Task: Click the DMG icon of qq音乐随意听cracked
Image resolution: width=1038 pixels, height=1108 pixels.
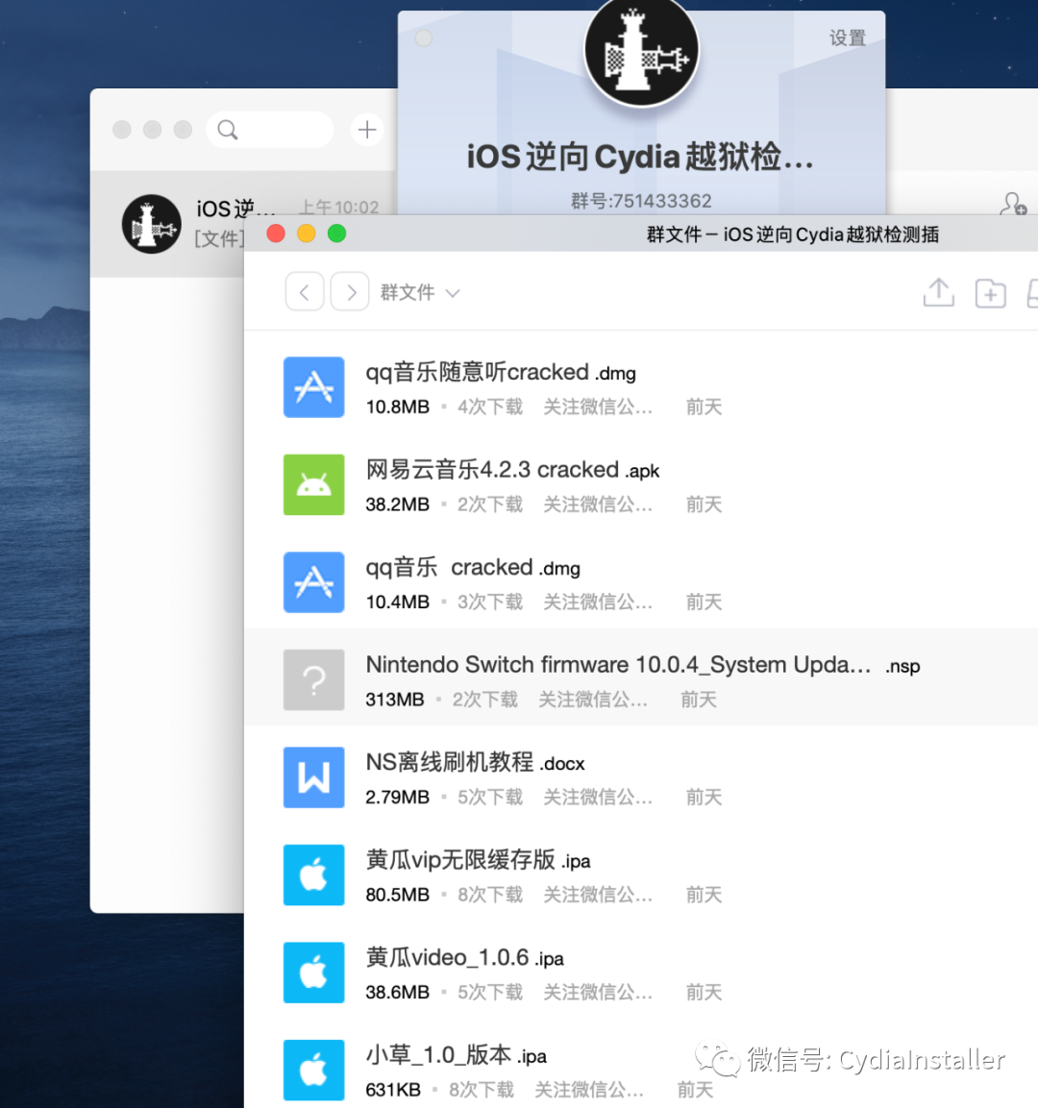Action: click(x=313, y=387)
